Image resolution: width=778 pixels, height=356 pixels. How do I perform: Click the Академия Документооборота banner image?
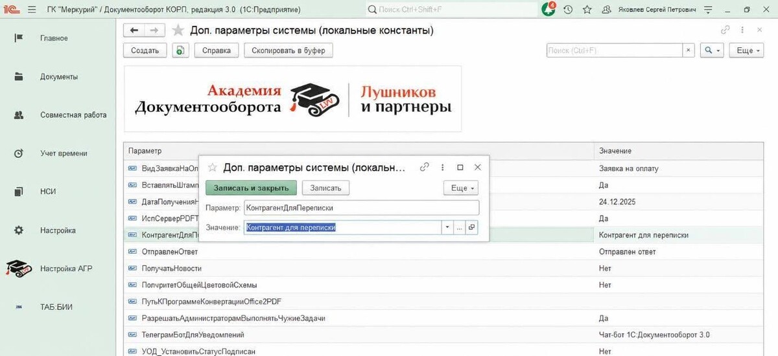tap(292, 98)
